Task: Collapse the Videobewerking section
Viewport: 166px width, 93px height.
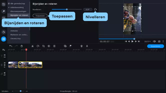Action: pyautogui.click(x=9, y=7)
